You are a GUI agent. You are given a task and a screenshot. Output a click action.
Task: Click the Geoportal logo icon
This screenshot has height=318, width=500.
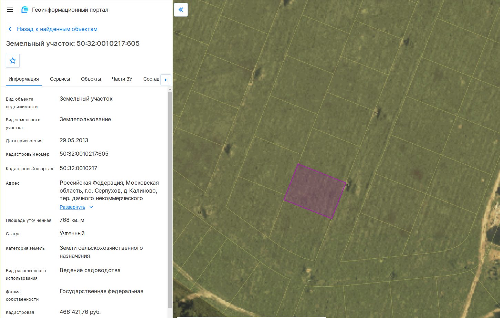point(25,10)
